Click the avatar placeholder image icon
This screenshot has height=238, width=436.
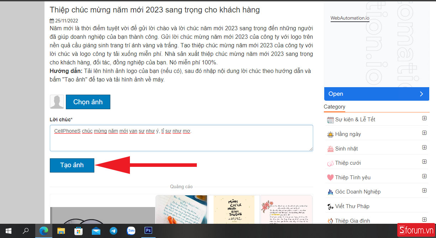(57, 102)
